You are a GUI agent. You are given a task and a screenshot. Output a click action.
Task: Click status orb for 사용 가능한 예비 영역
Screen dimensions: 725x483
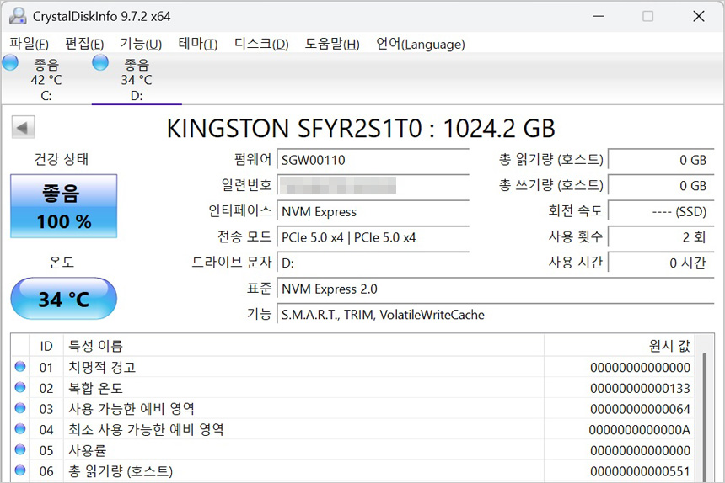coord(20,409)
